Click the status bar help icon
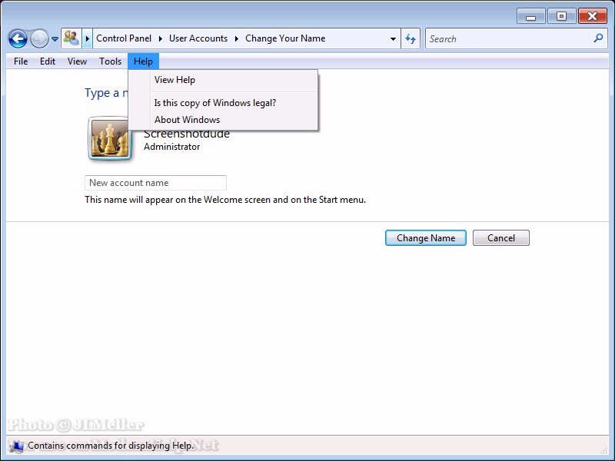 pos(17,446)
